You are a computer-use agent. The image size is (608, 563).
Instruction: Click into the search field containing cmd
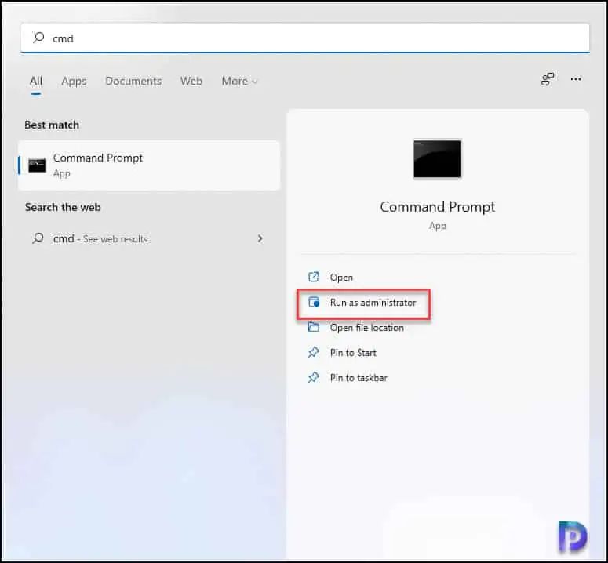coord(314,38)
